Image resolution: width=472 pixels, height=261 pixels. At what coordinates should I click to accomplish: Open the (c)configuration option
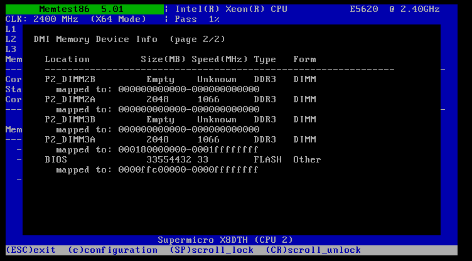(112, 250)
